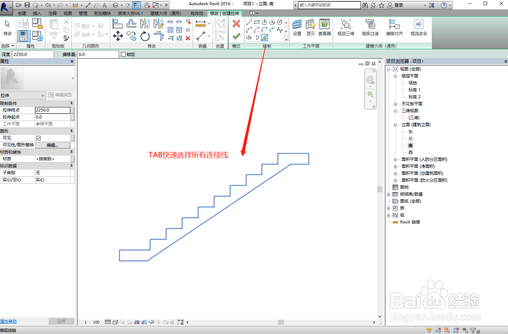Click the 属性帮助 link

point(8,321)
